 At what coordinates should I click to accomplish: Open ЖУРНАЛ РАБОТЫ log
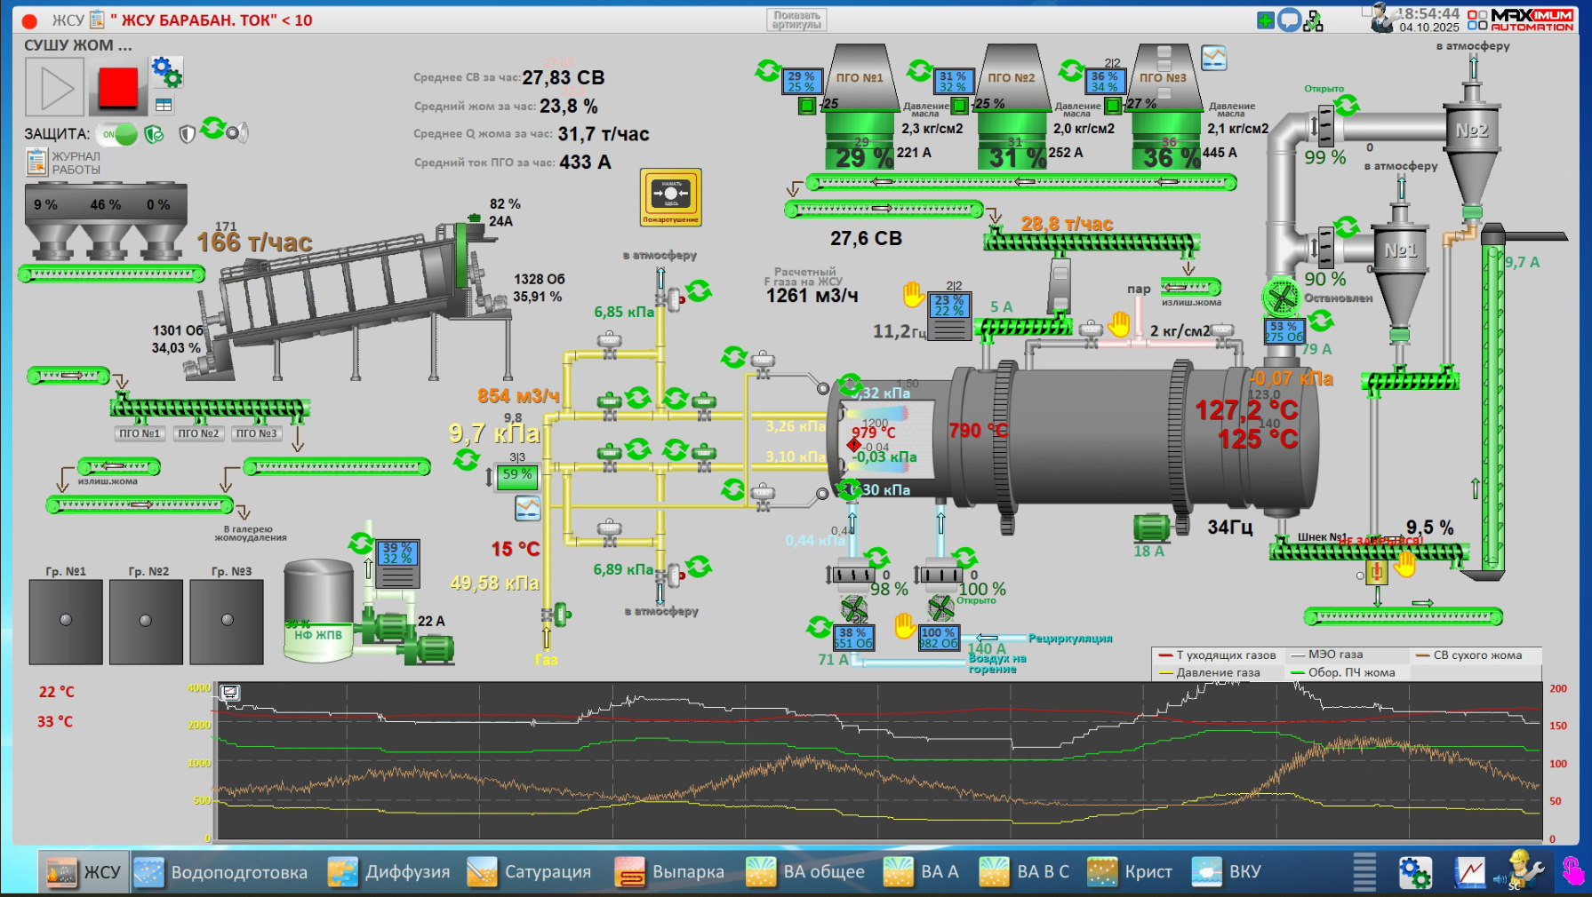coord(62,163)
